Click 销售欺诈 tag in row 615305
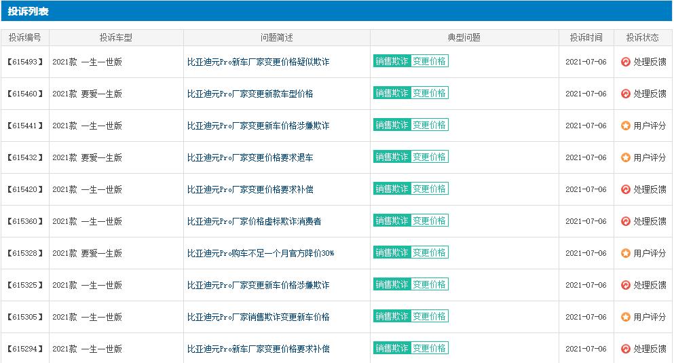Screen dimensions: 674x363 (392, 316)
